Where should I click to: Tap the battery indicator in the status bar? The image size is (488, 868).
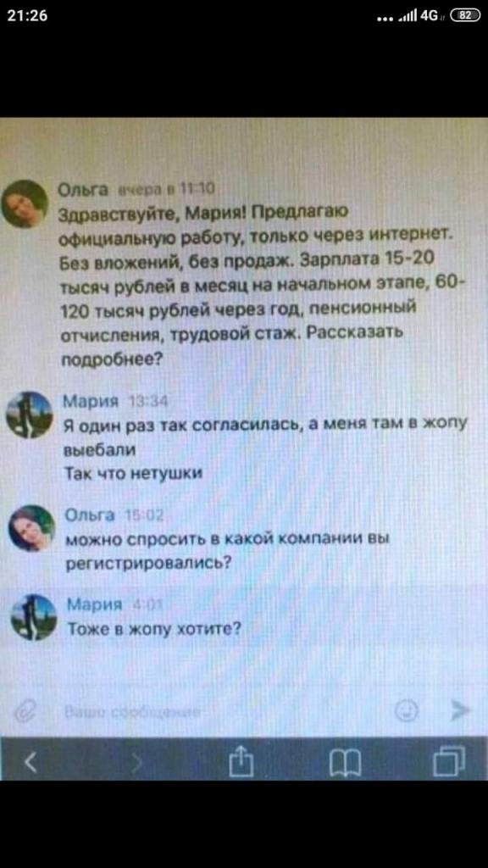pos(463,16)
